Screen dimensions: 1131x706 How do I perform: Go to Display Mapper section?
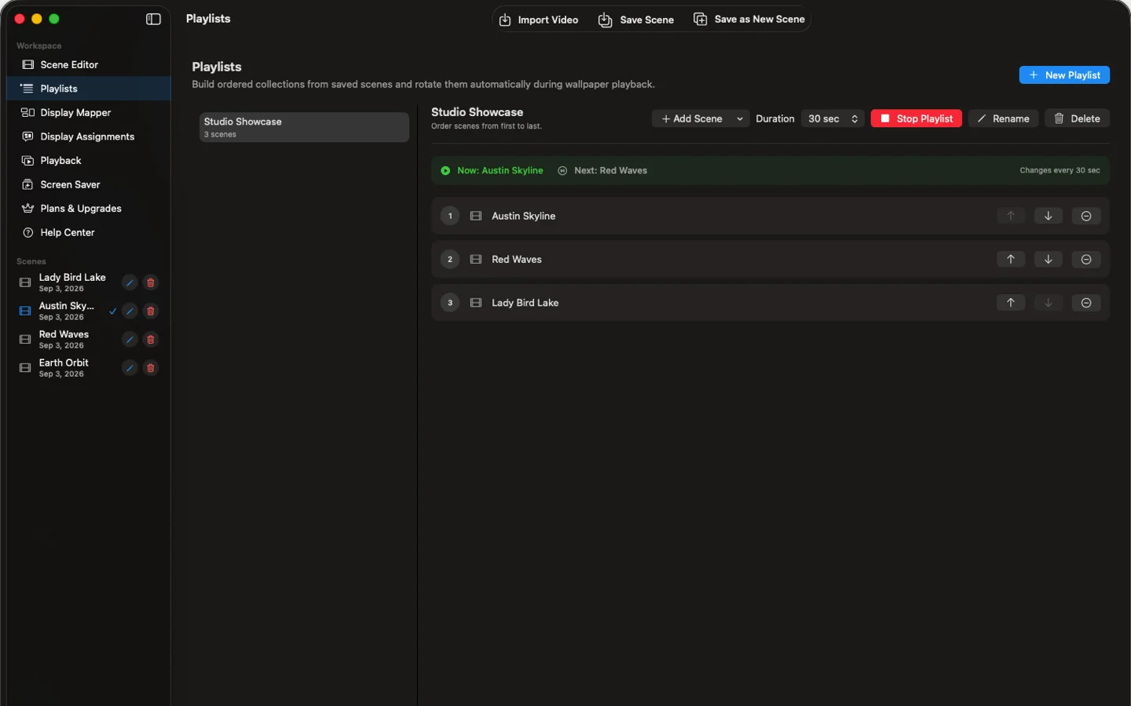pos(88,113)
